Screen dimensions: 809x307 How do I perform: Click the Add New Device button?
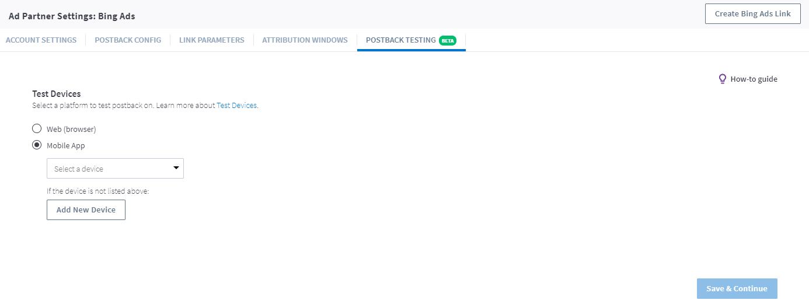86,210
